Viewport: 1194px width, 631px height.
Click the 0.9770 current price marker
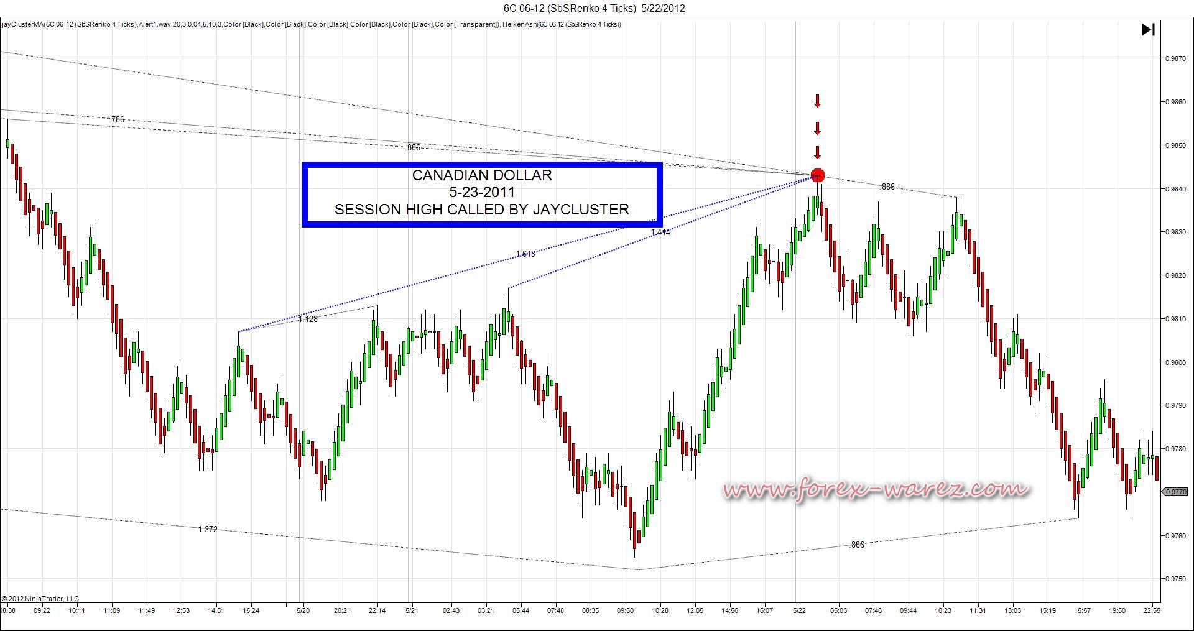coord(1175,492)
